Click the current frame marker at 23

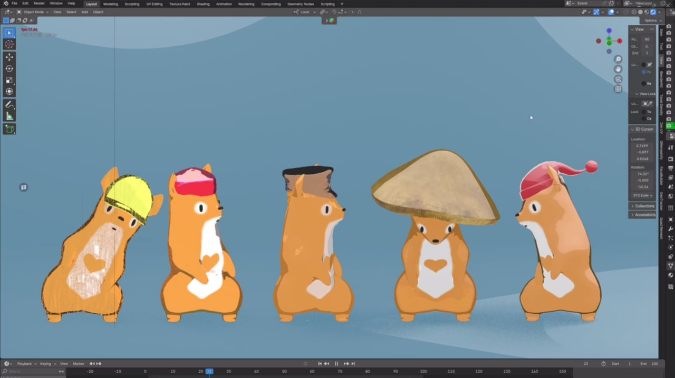pos(209,371)
